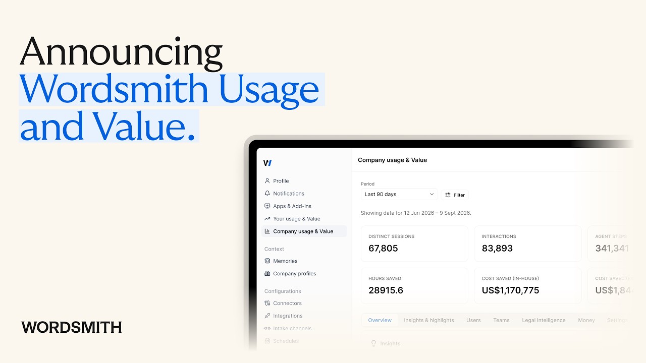Screen dimensions: 646x363
Task: Open the Profile person icon
Action: point(267,181)
